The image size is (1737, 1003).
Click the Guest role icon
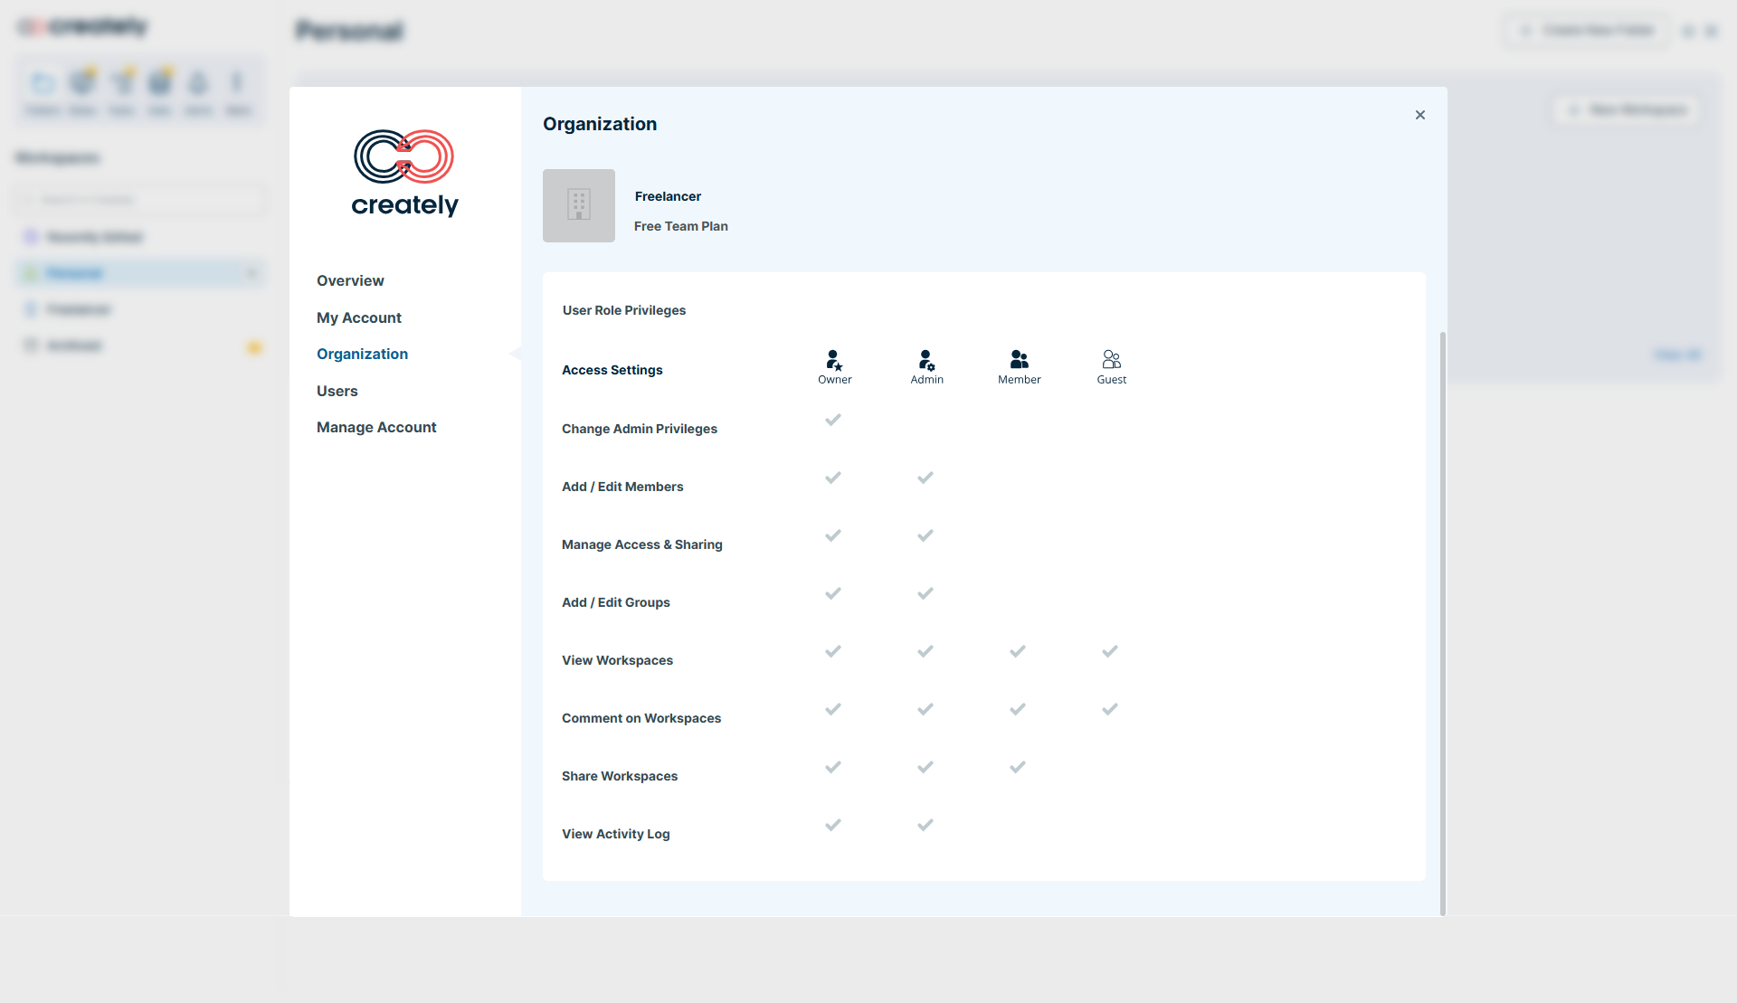pos(1111,360)
